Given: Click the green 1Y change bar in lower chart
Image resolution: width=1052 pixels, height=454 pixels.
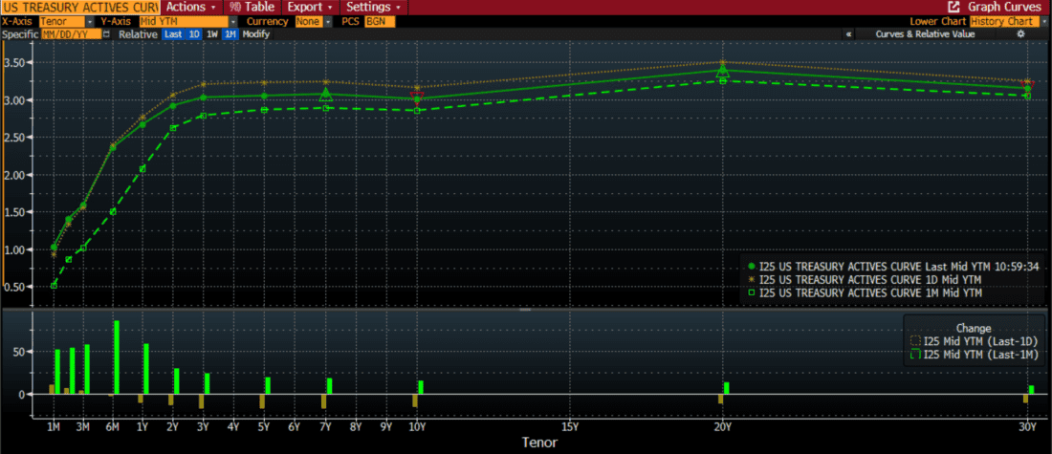Looking at the screenshot, I should click(x=146, y=369).
